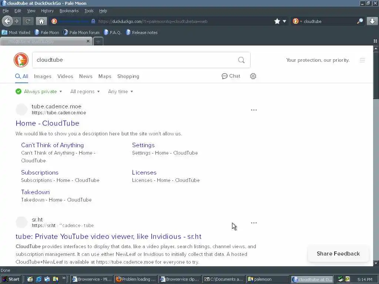
Task: Open the Release notes bookmark
Action: tap(142, 33)
